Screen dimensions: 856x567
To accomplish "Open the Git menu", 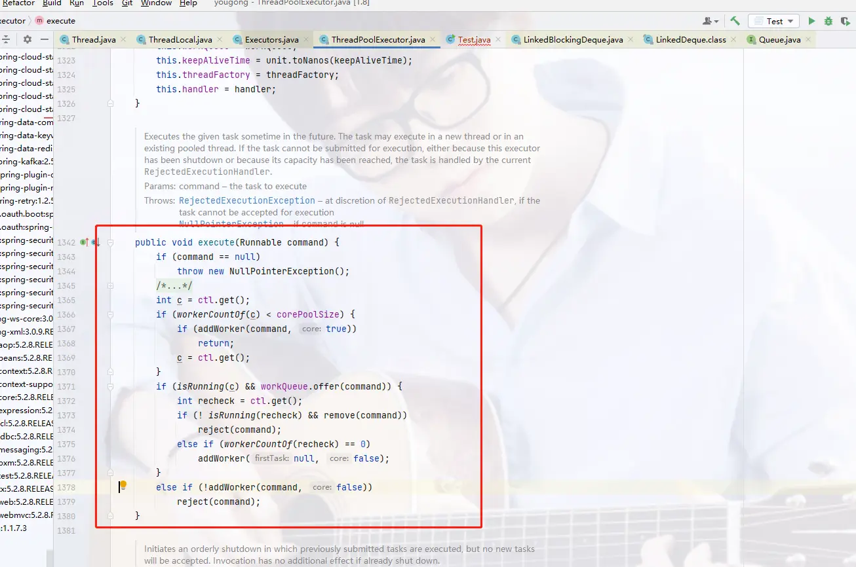I will pos(127,3).
